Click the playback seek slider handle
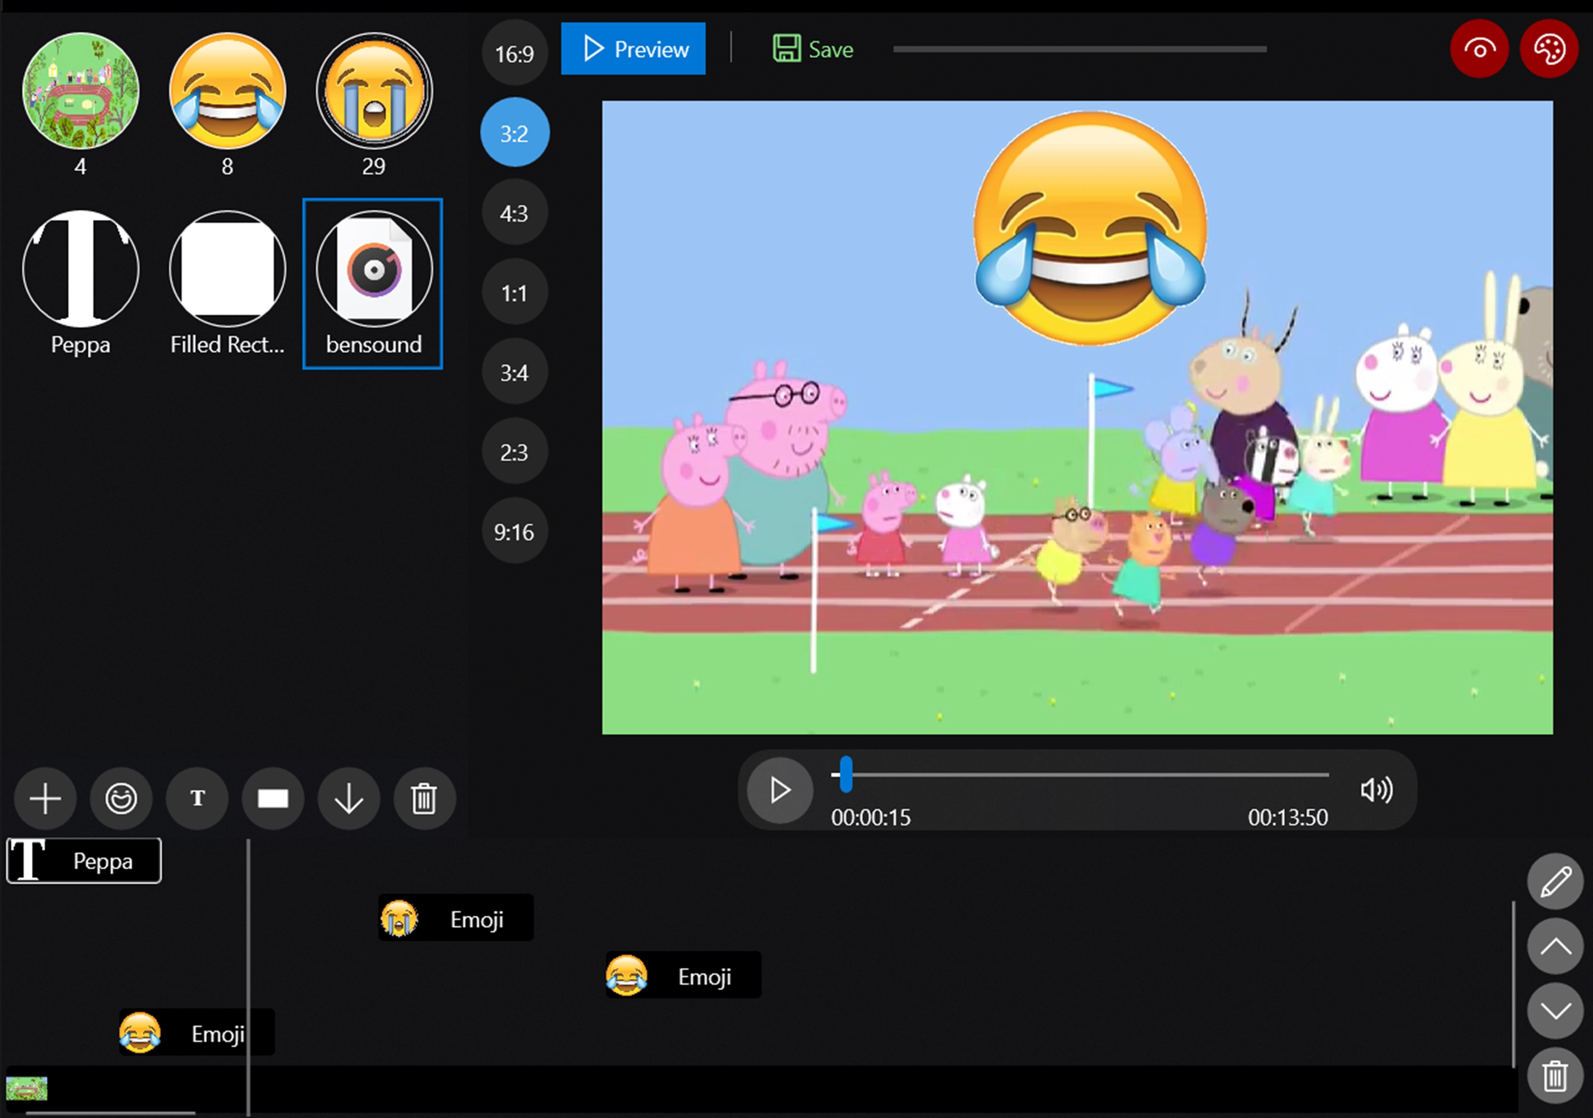Image resolution: width=1593 pixels, height=1118 pixels. 845,774
